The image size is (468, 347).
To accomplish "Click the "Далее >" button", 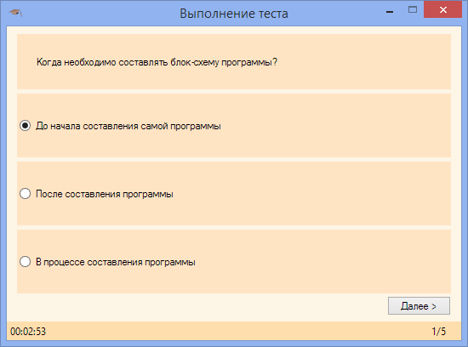I will [x=419, y=306].
